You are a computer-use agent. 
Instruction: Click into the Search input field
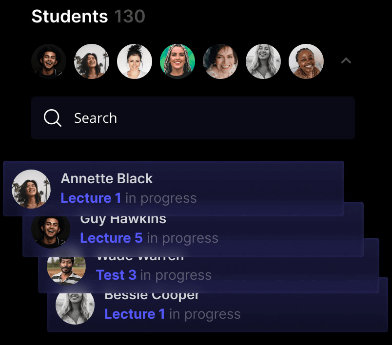pyautogui.click(x=193, y=117)
